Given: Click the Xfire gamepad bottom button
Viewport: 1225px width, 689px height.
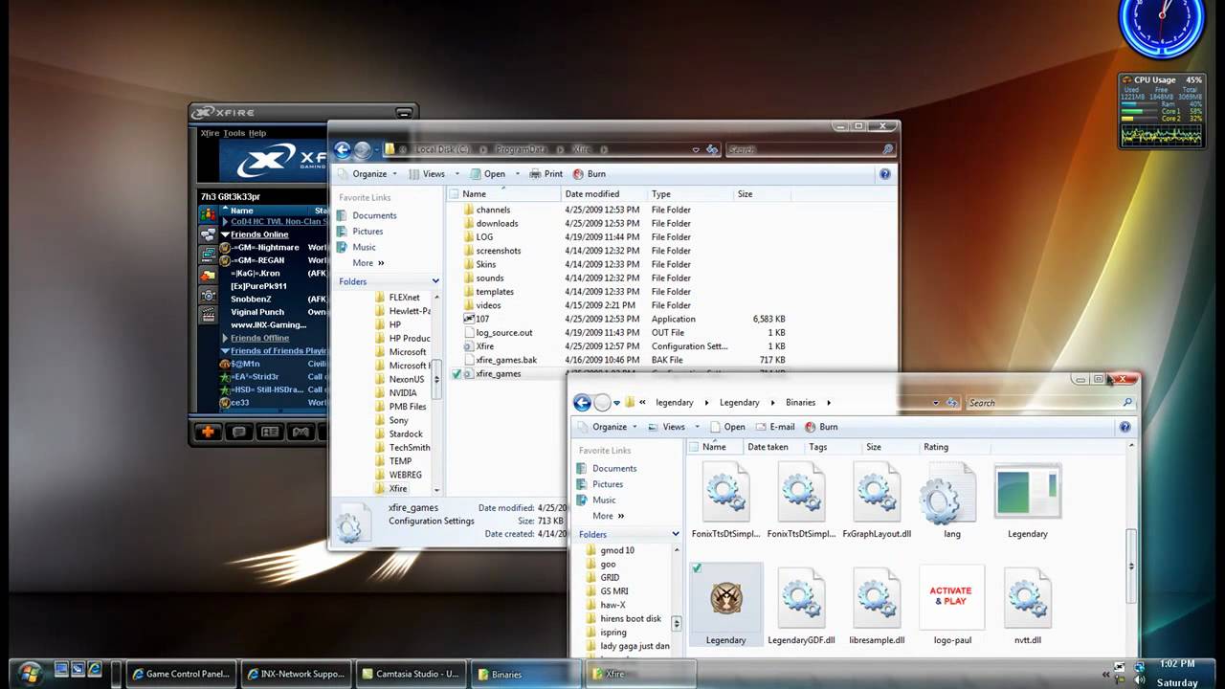Looking at the screenshot, I should pos(301,432).
